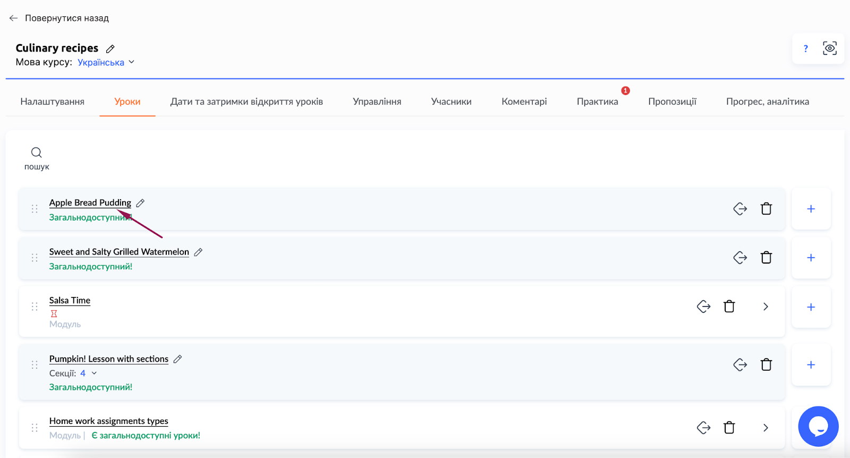850x458 pixels.
Task: Open the course language dropdown Українська
Action: pos(106,62)
